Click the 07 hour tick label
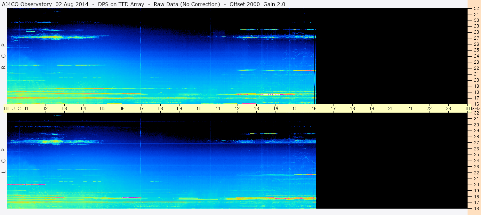Image resolution: width=481 pixels, height=215 pixels. click(x=141, y=108)
